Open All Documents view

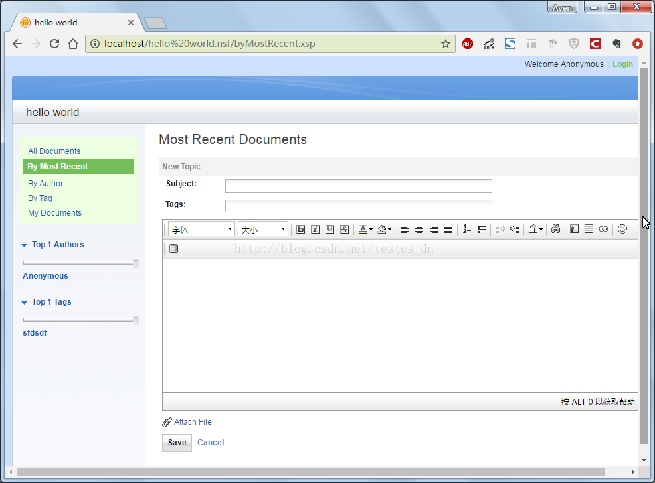[54, 151]
